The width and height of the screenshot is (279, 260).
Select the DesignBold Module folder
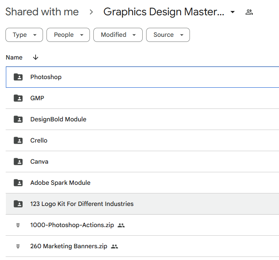(142, 119)
